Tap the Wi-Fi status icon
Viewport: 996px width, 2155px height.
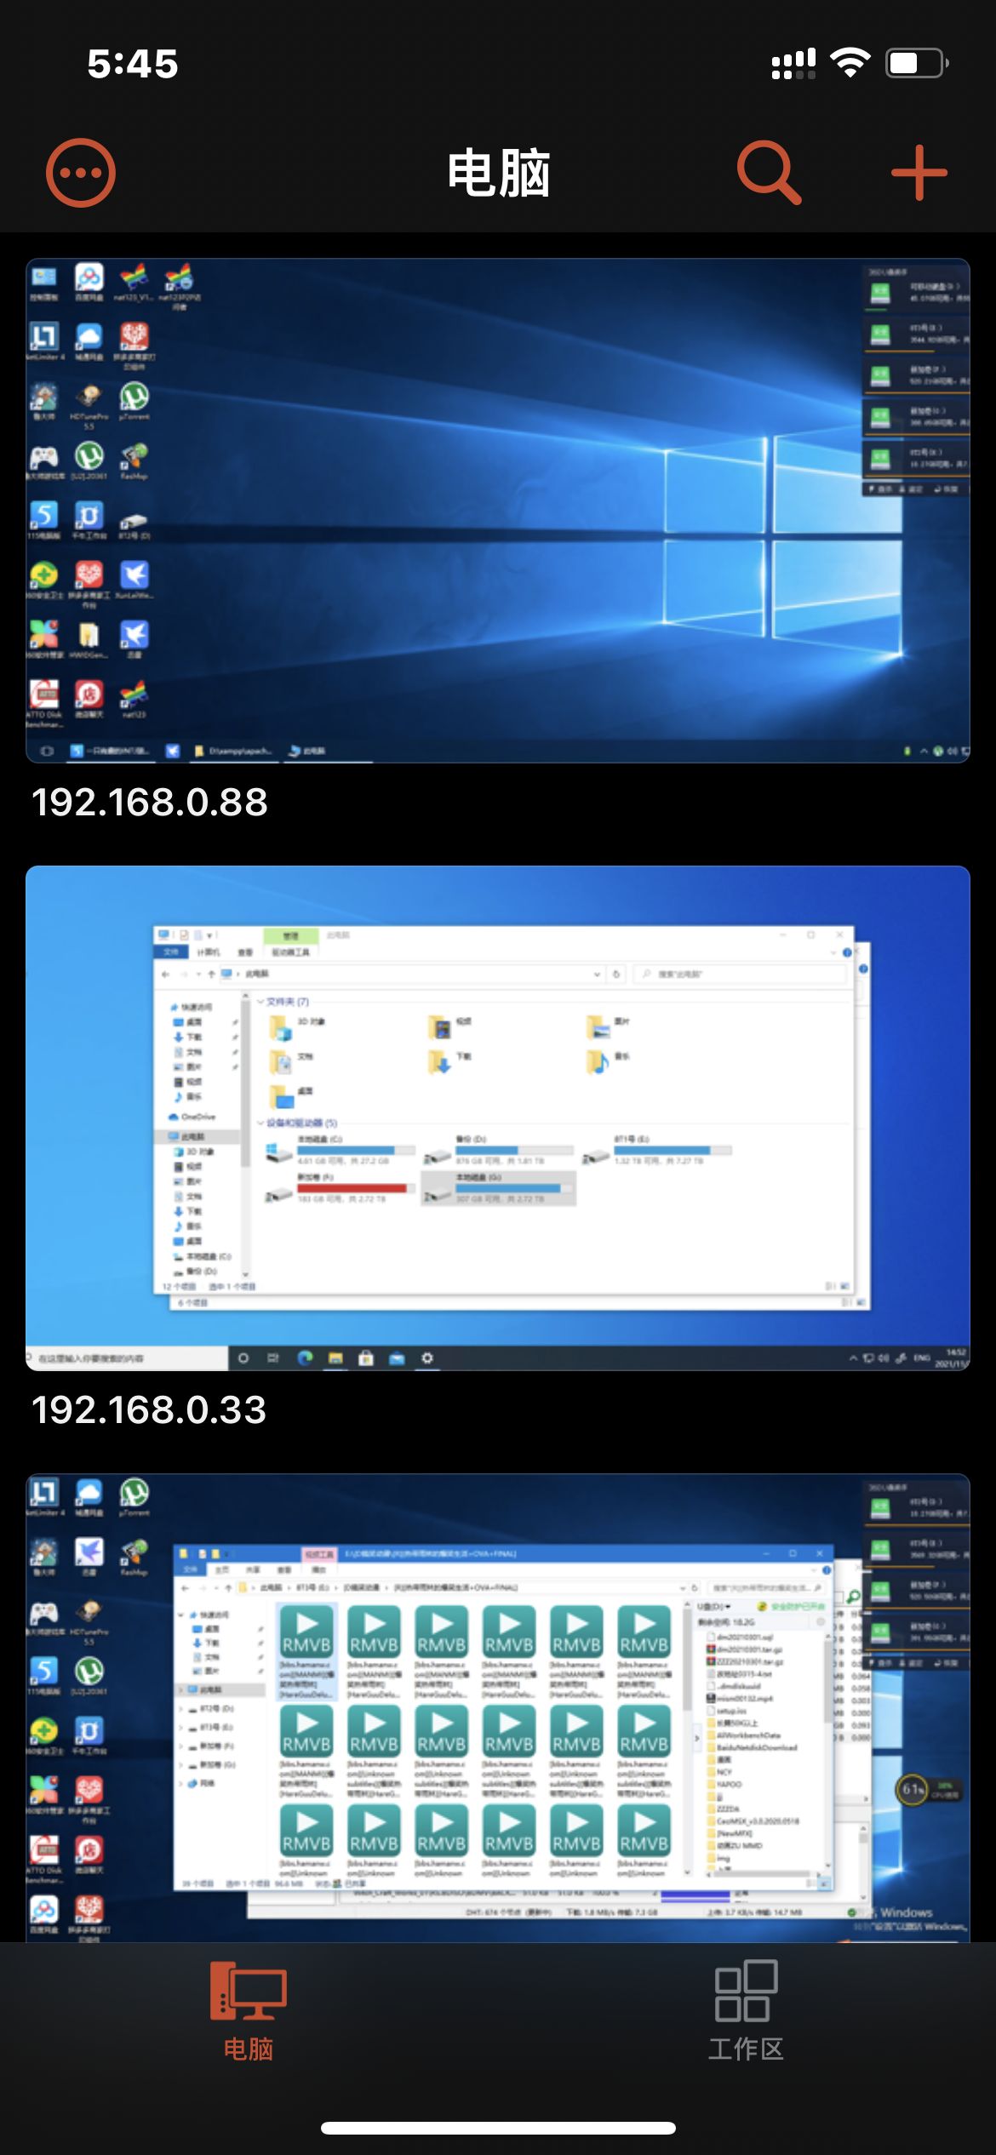coord(850,63)
